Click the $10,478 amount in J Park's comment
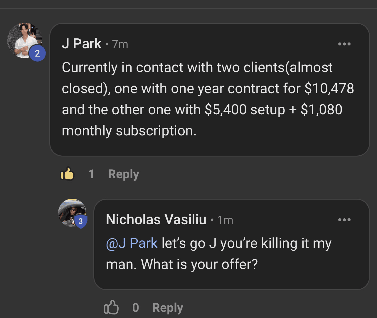This screenshot has height=318, width=377. [329, 89]
